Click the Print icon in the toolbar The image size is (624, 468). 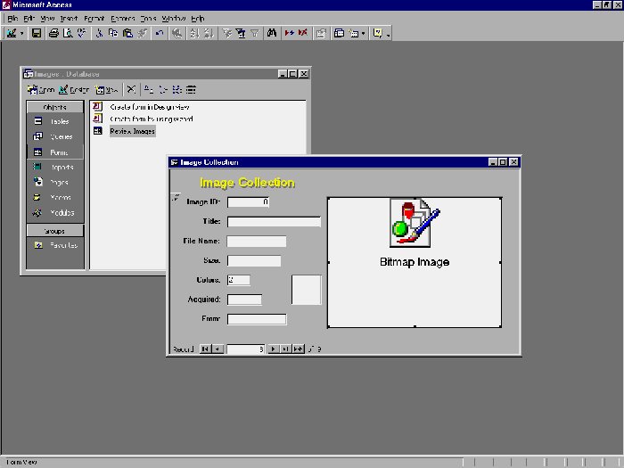(x=53, y=33)
